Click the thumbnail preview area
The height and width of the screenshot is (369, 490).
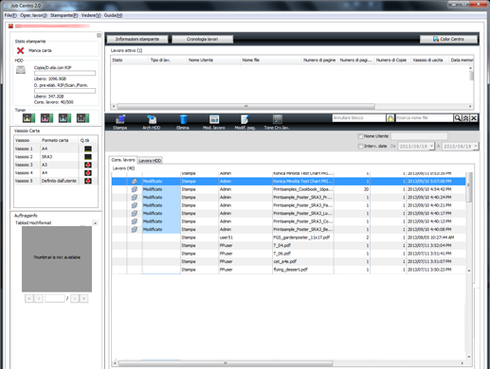57,259
